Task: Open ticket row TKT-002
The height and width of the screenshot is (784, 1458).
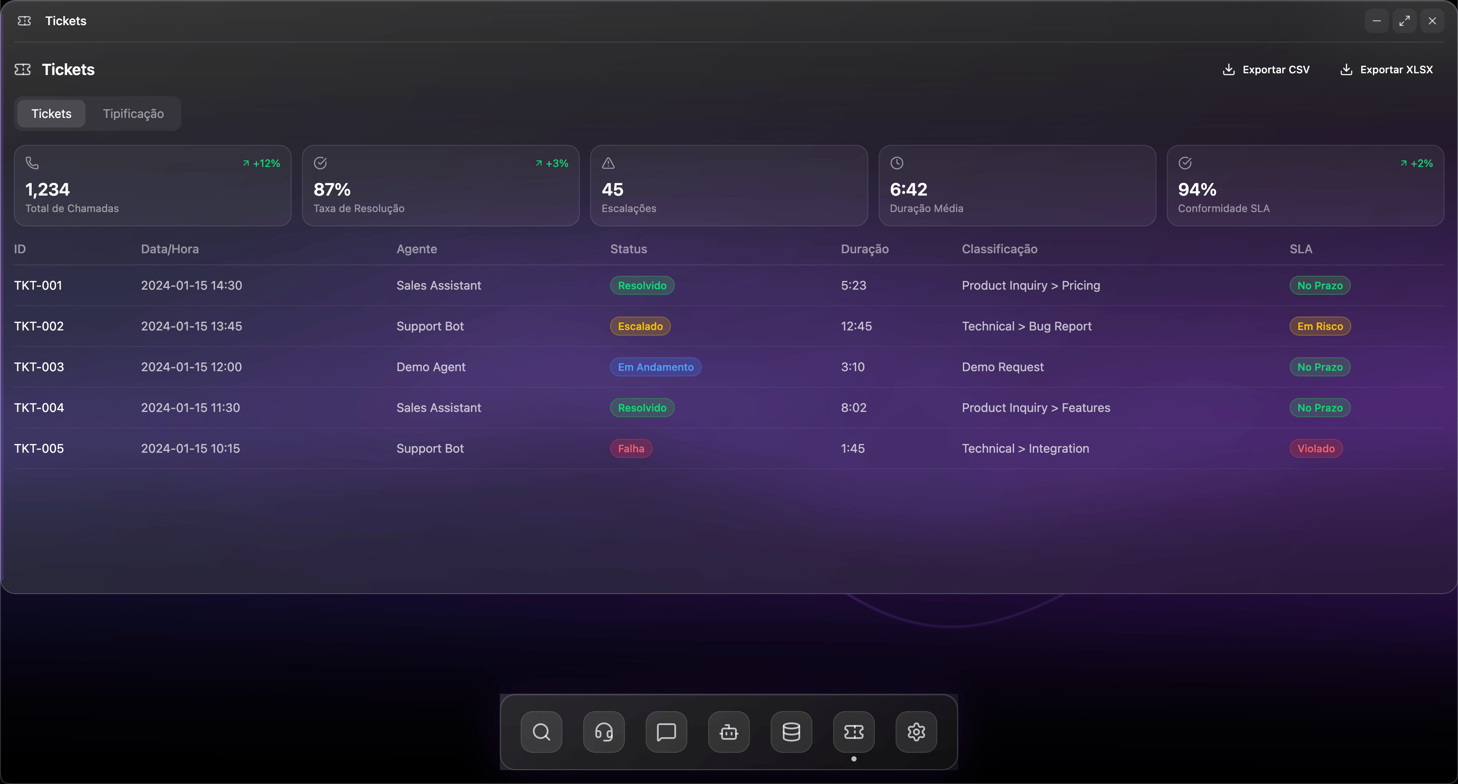Action: 39,327
